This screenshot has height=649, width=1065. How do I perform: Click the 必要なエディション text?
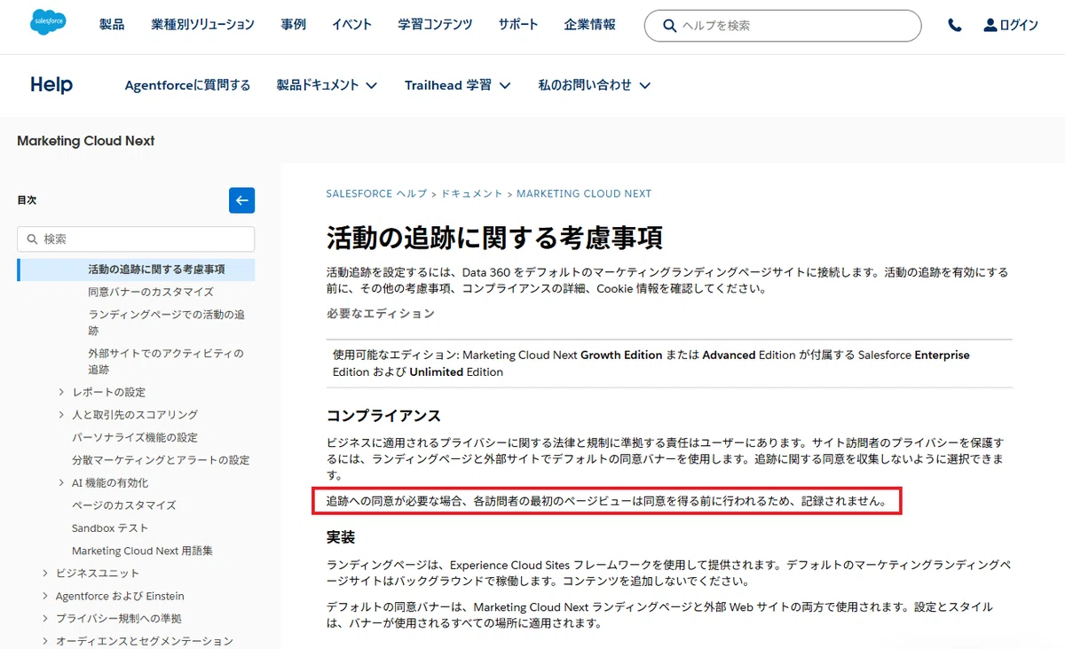point(381,313)
